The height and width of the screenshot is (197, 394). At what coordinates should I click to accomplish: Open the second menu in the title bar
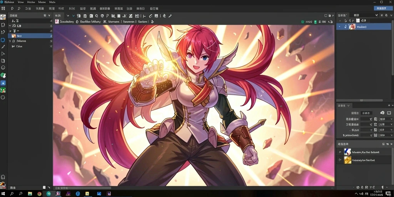[x=20, y=2]
